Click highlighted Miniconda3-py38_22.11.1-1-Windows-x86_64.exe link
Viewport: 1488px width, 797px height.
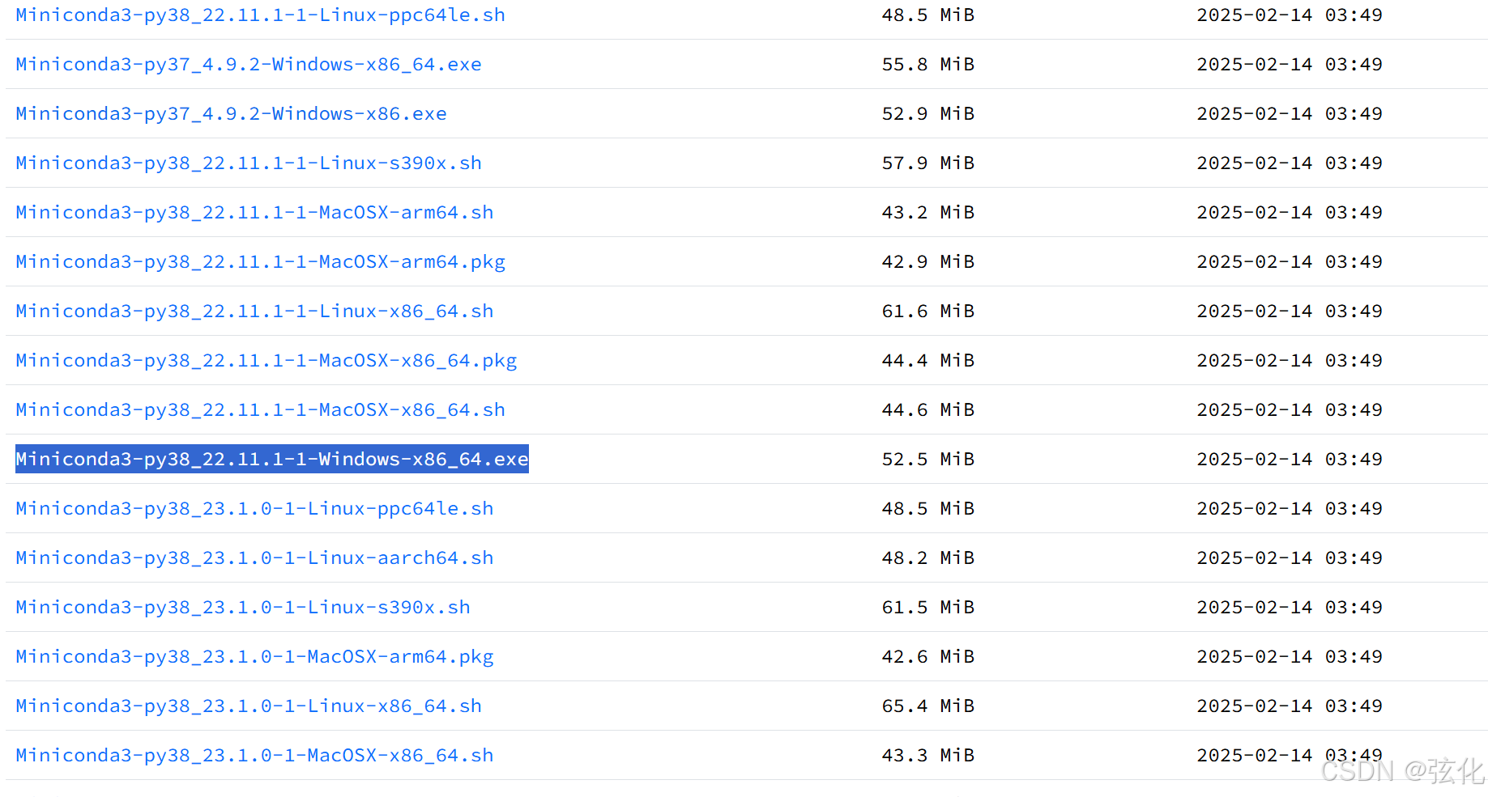click(x=272, y=460)
